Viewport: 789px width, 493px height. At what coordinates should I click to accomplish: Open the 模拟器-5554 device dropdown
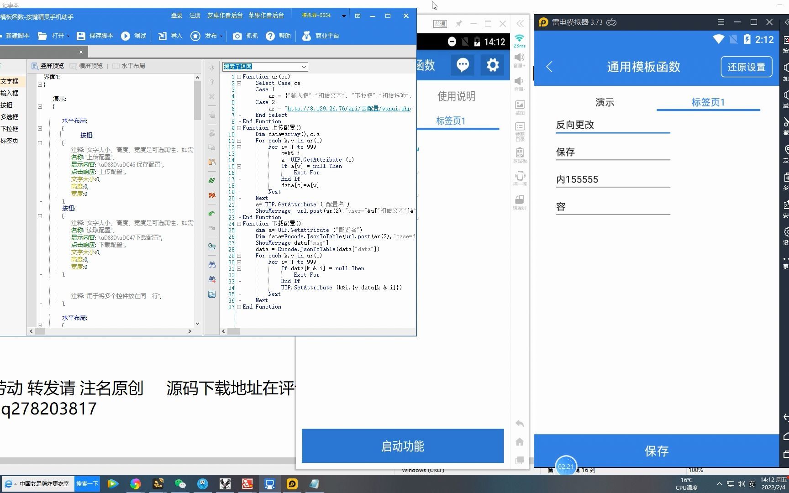click(343, 16)
